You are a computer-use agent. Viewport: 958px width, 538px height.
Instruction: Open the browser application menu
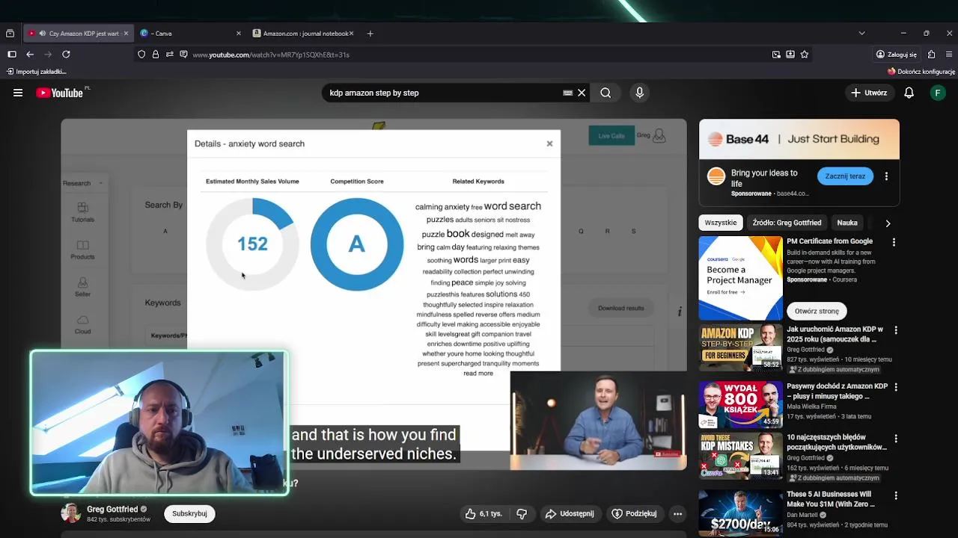950,55
